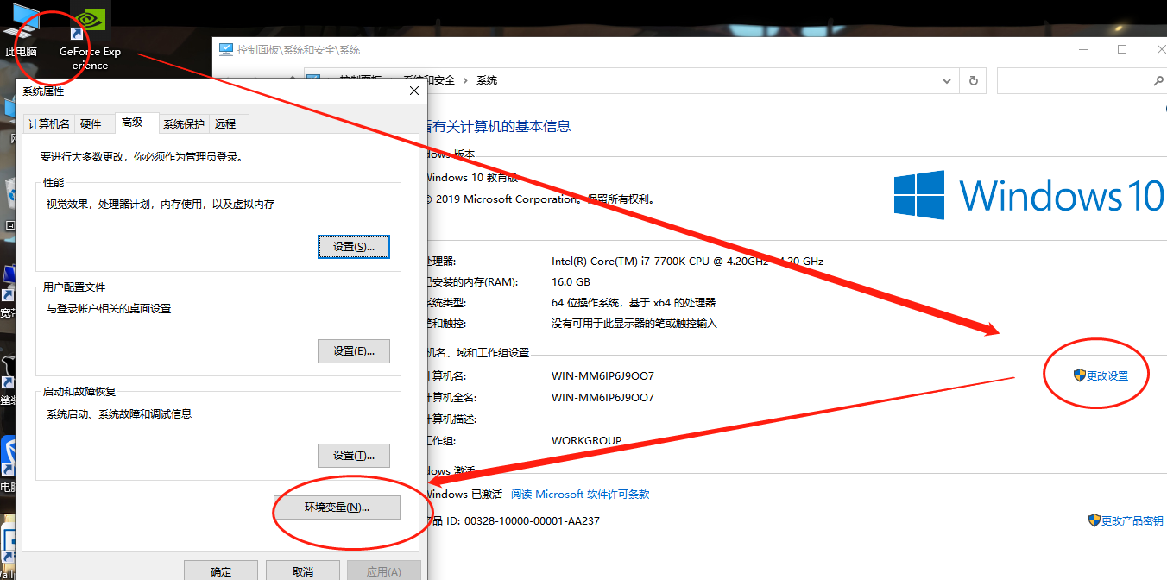The width and height of the screenshot is (1167, 580).
Task: Click the greyed-out 应用(A) button
Action: click(383, 571)
